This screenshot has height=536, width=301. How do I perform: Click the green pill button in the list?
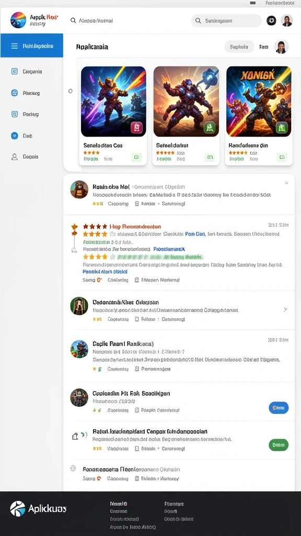(x=279, y=445)
